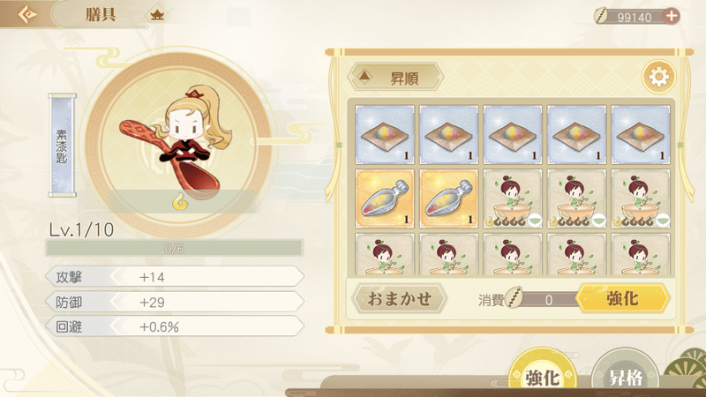Click the 0/6 experience progress bar
The height and width of the screenshot is (397, 706).
tap(174, 249)
